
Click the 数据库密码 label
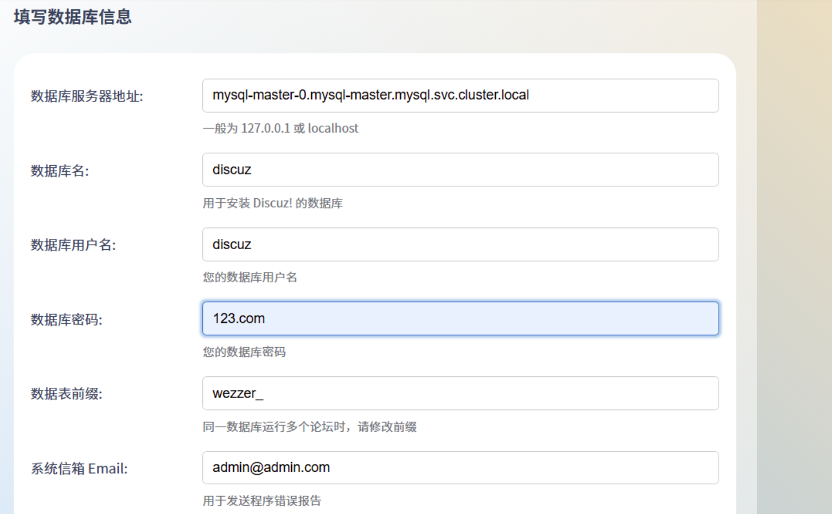tap(66, 320)
